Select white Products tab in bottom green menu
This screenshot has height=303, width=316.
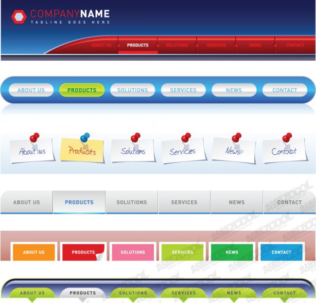click(x=83, y=293)
